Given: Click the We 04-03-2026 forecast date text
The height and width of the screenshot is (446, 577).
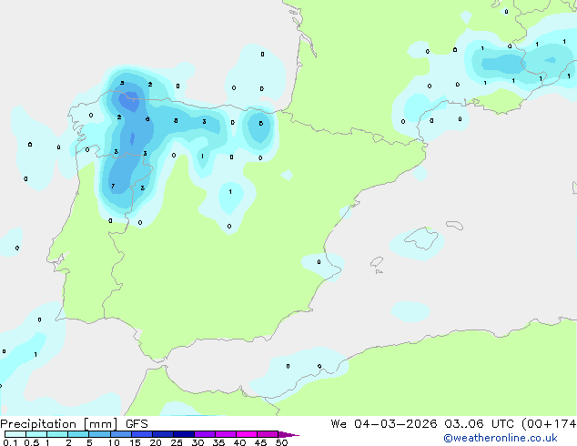Looking at the screenshot, I should (384, 424).
